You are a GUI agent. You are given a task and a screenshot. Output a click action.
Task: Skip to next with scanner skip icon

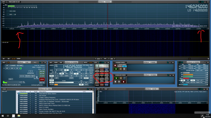tap(124, 69)
